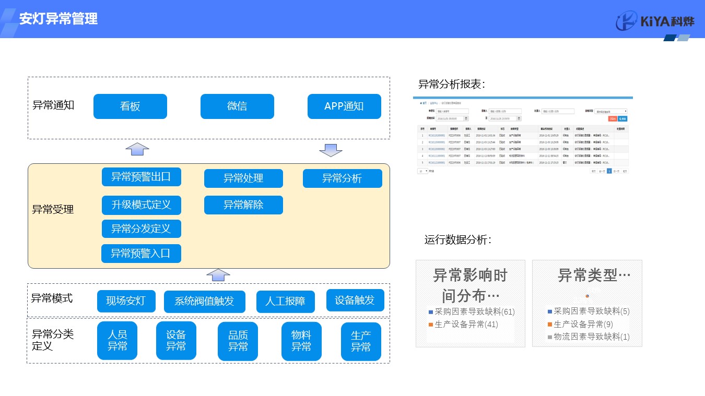The height and width of the screenshot is (396, 705).
Task: Open the type dropdown in the report filter row
Action: pos(611,111)
